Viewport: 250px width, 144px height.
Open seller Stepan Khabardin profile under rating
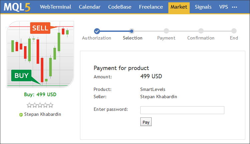pos(43,114)
